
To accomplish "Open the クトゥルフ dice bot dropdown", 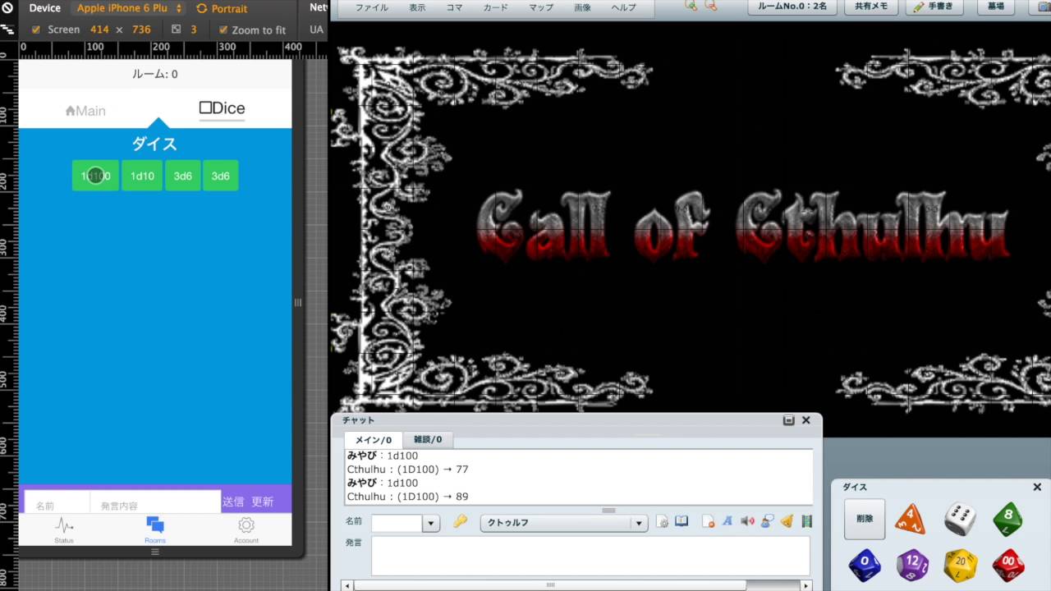I will coord(565,523).
